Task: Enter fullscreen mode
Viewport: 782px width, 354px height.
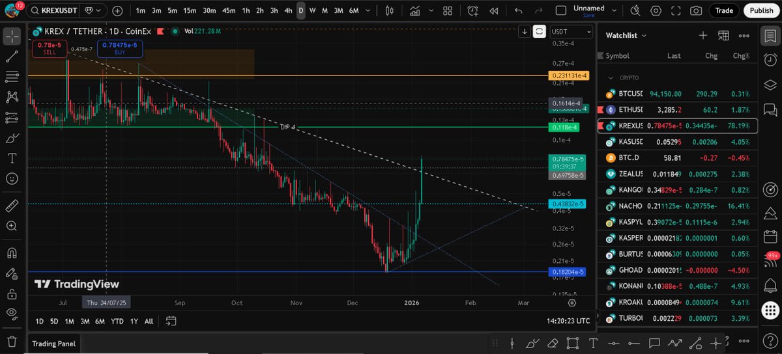Action: click(676, 10)
